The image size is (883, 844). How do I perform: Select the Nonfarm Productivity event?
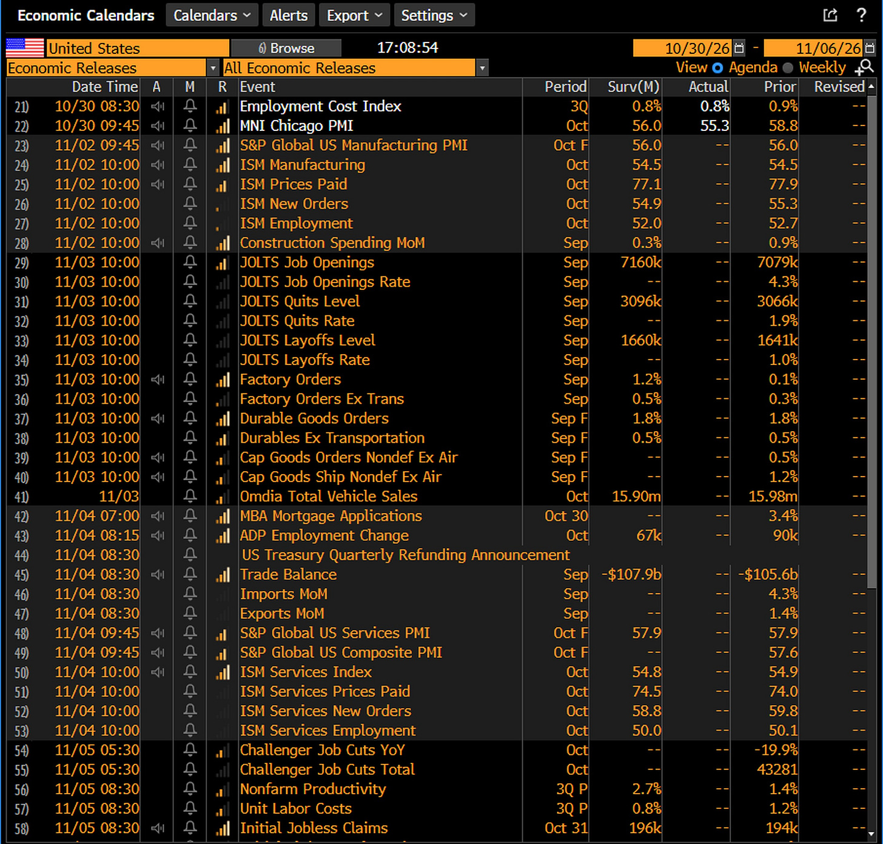(313, 789)
